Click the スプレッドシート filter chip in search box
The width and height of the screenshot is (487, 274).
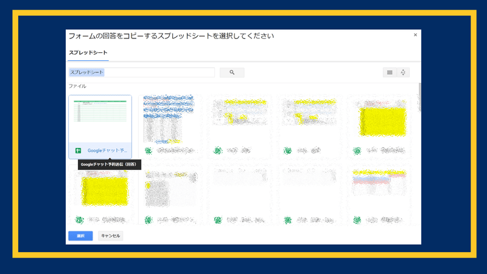[x=86, y=72]
